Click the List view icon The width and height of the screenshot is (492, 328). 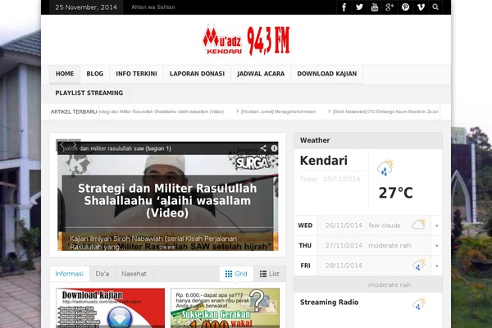click(263, 274)
